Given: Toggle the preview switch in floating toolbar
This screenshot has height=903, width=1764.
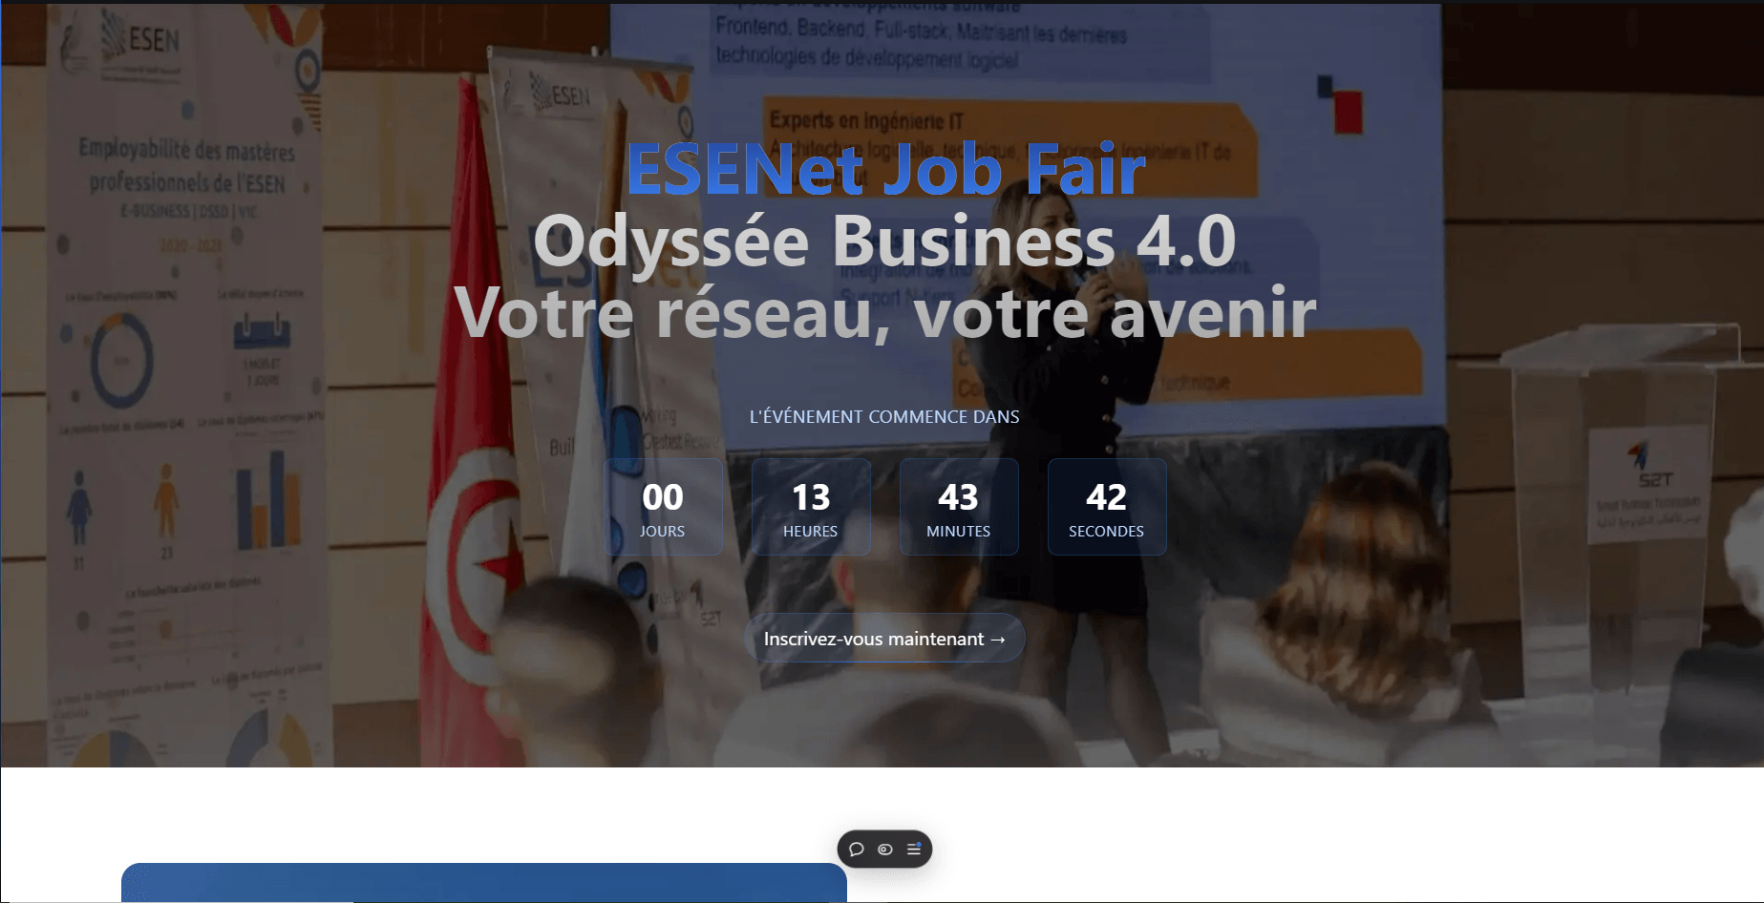Looking at the screenshot, I should pos(885,850).
